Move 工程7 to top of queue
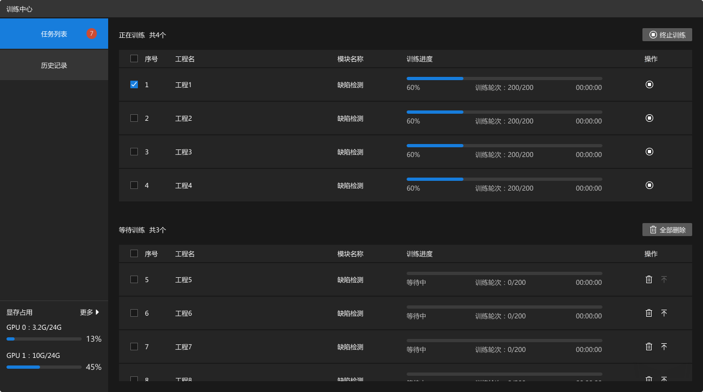Screen dimensions: 703x392 pyautogui.click(x=664, y=347)
